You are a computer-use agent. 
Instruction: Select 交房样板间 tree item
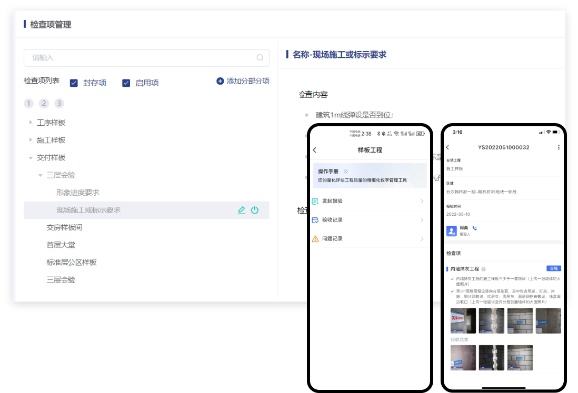coord(65,228)
